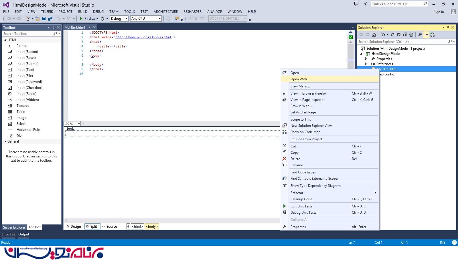Click the Undo arrow in the toolbar
Viewport: 458px width, 260px height.
(59, 19)
